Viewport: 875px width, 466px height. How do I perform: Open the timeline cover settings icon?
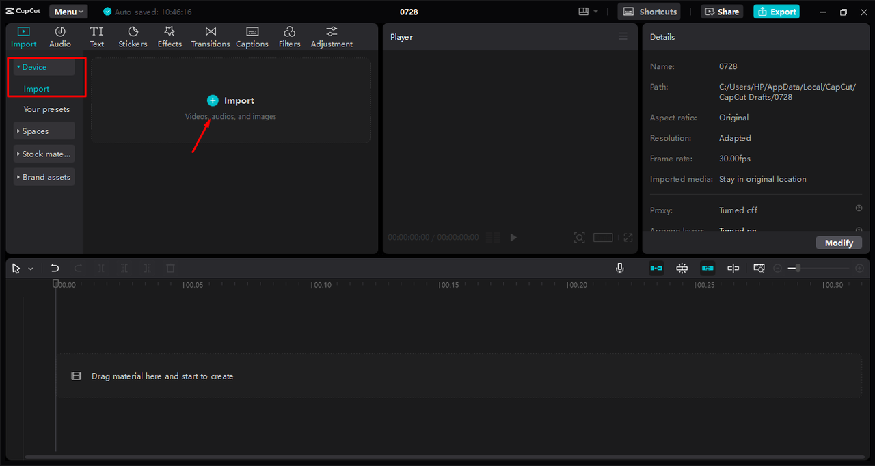(759, 269)
